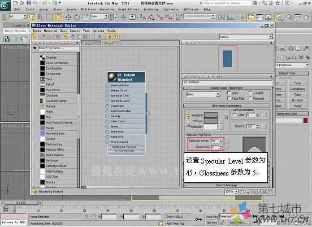Click the Search by Name field
The height and width of the screenshot is (227, 312).
(59, 48)
